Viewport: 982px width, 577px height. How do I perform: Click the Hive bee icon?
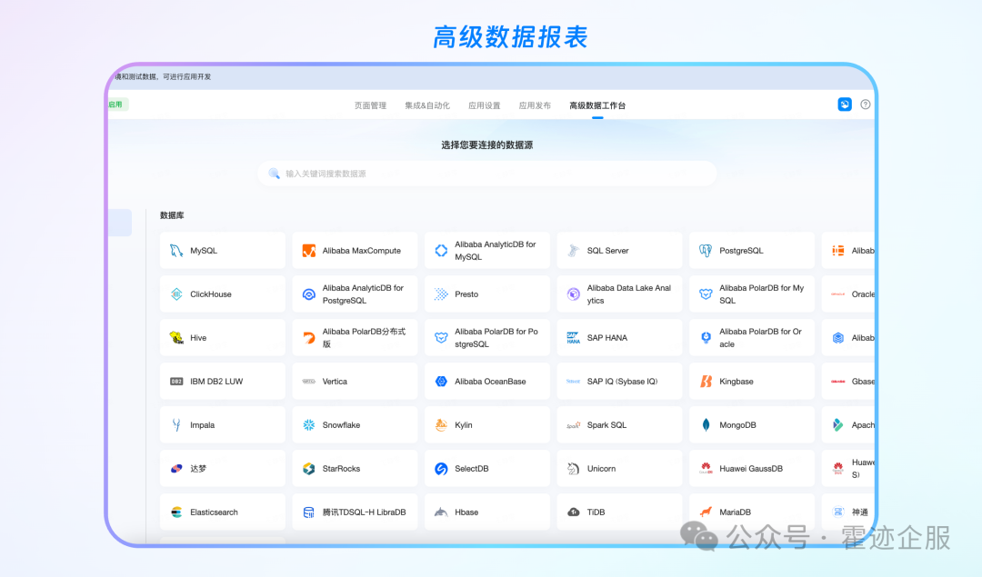click(x=176, y=338)
